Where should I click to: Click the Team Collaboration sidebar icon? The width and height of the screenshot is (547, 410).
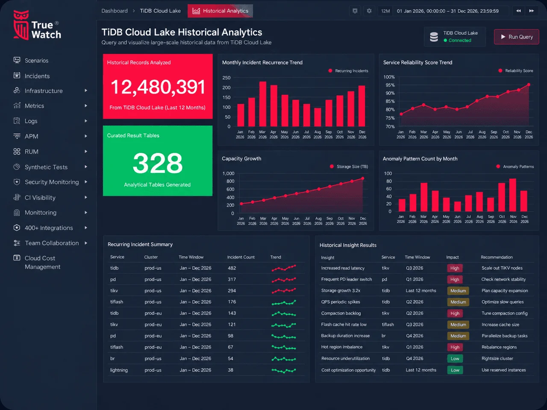pos(17,243)
